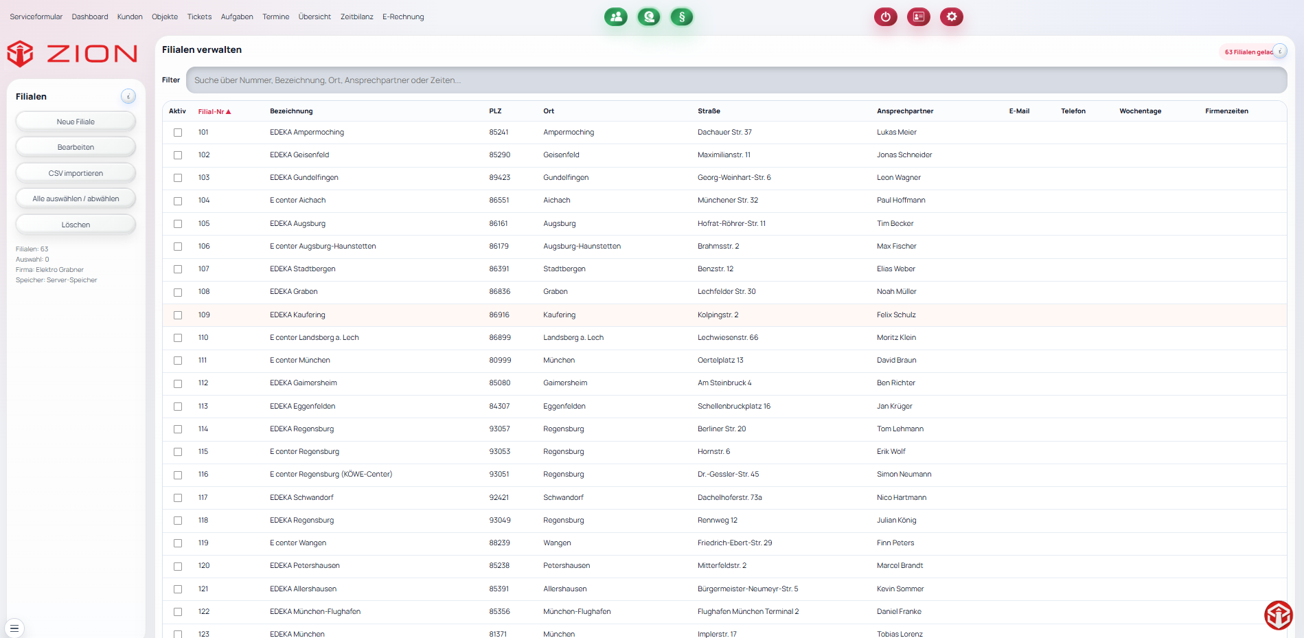Open the Aufgaben menu item
This screenshot has width=1304, height=638.
(x=237, y=16)
